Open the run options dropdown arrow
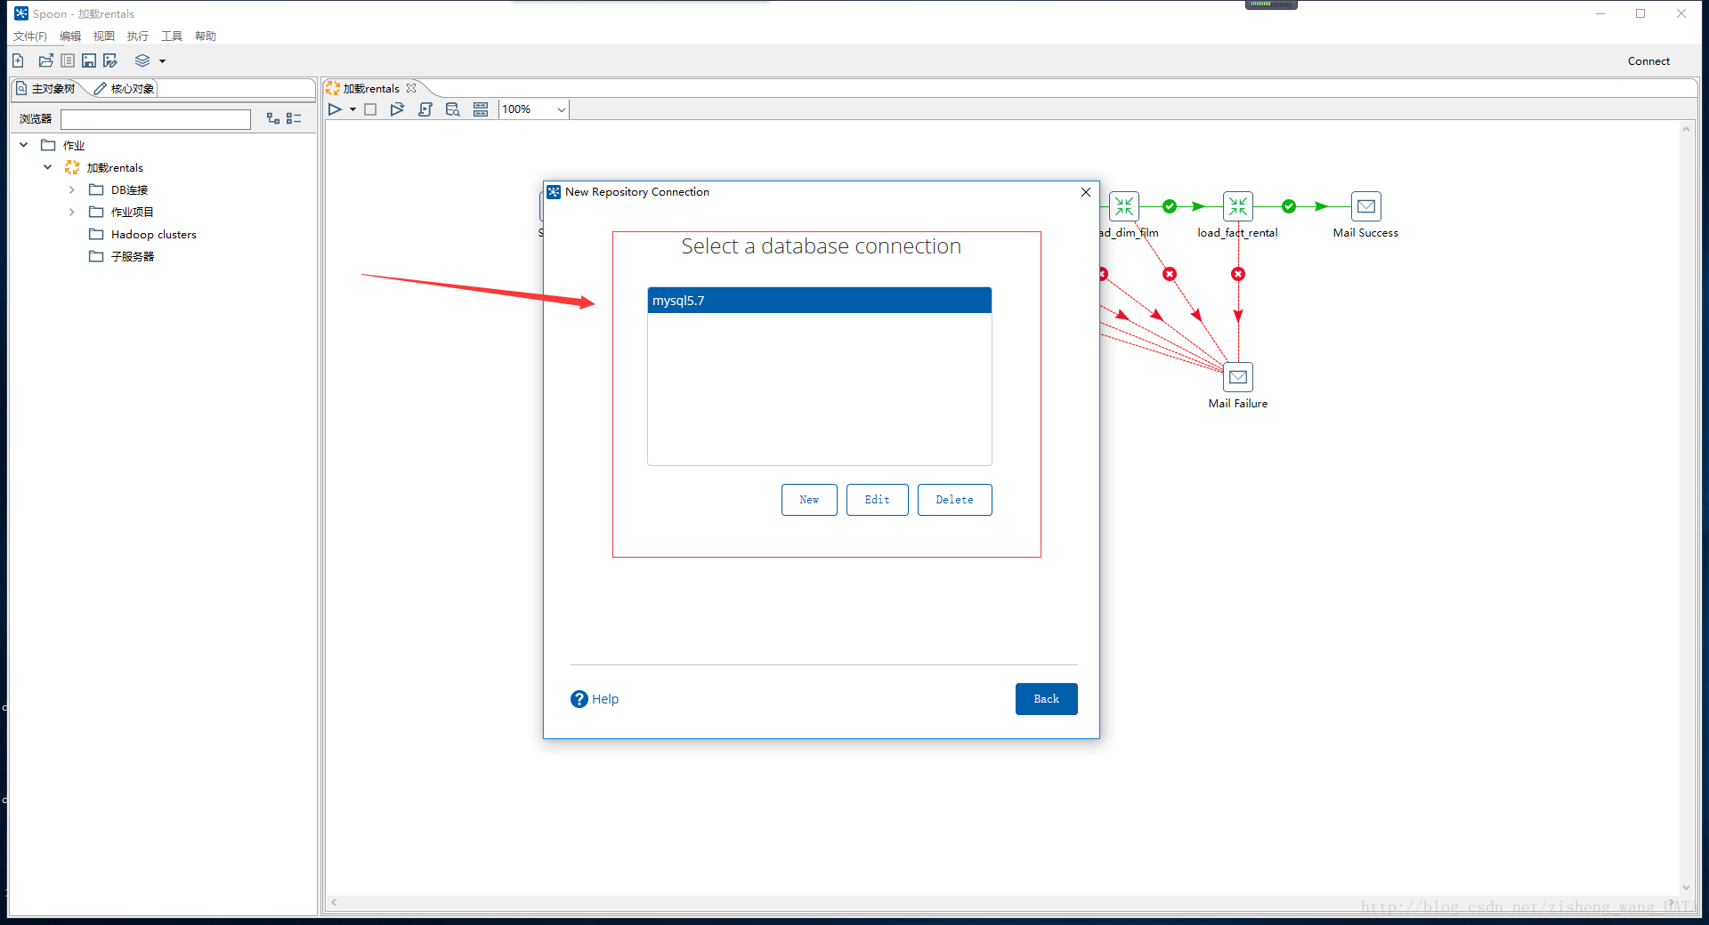This screenshot has width=1709, height=925. [x=352, y=109]
